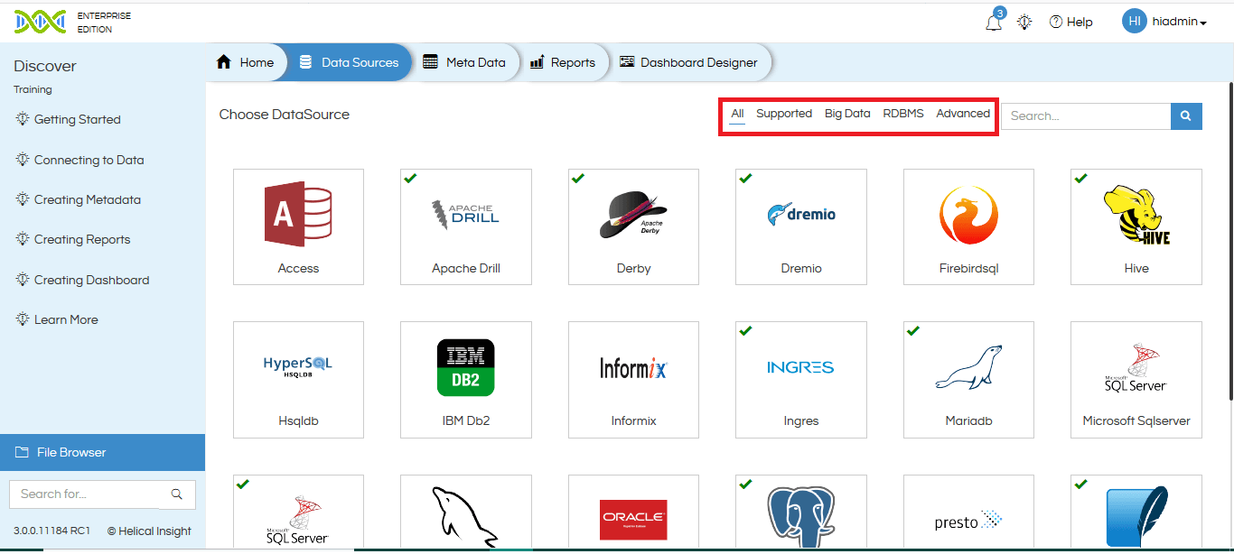Viewport: 1234px width, 554px height.
Task: Focus the data source Search field
Action: coord(1086,115)
